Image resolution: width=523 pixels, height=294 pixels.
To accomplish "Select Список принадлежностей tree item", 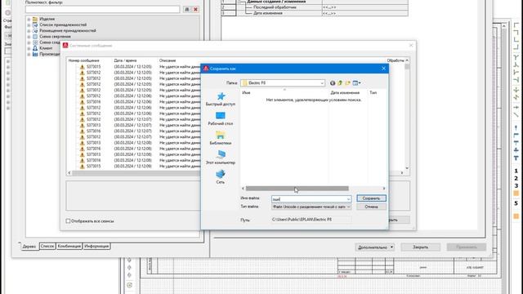I will pos(63,24).
